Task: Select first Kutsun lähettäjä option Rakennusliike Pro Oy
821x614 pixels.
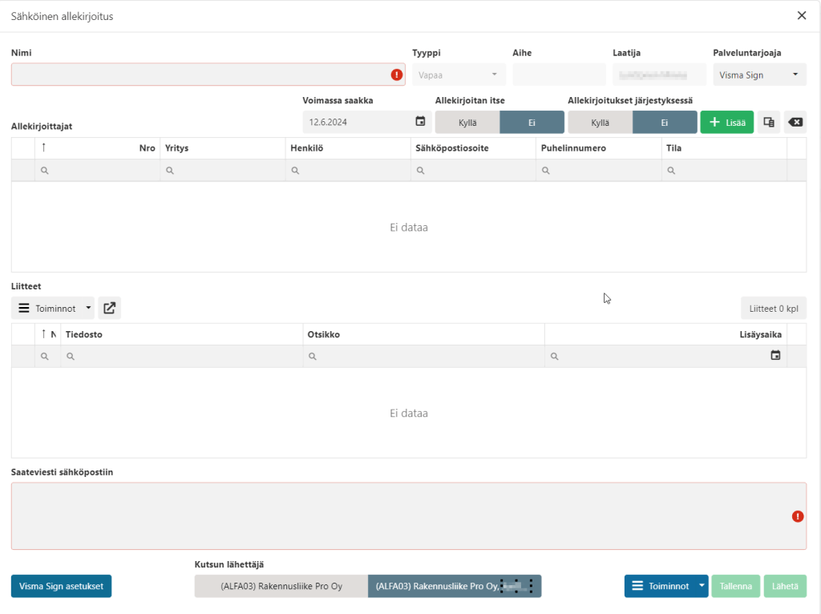Action: [x=281, y=586]
